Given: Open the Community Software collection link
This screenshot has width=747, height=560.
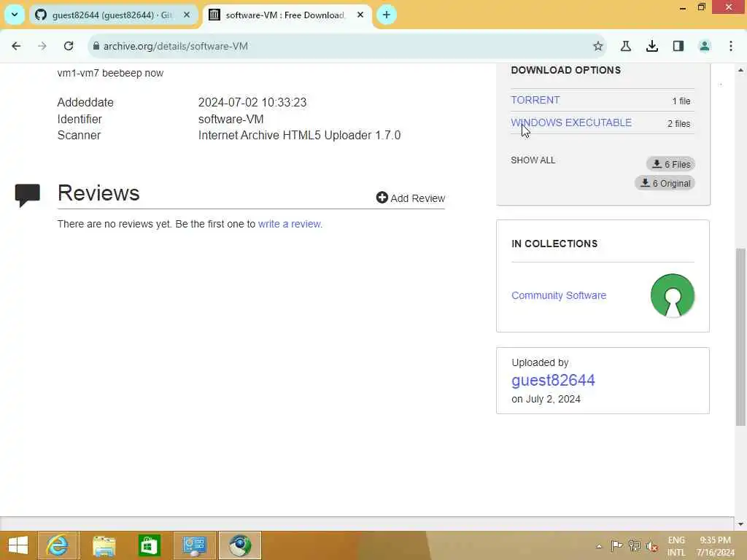Looking at the screenshot, I should click(x=559, y=295).
